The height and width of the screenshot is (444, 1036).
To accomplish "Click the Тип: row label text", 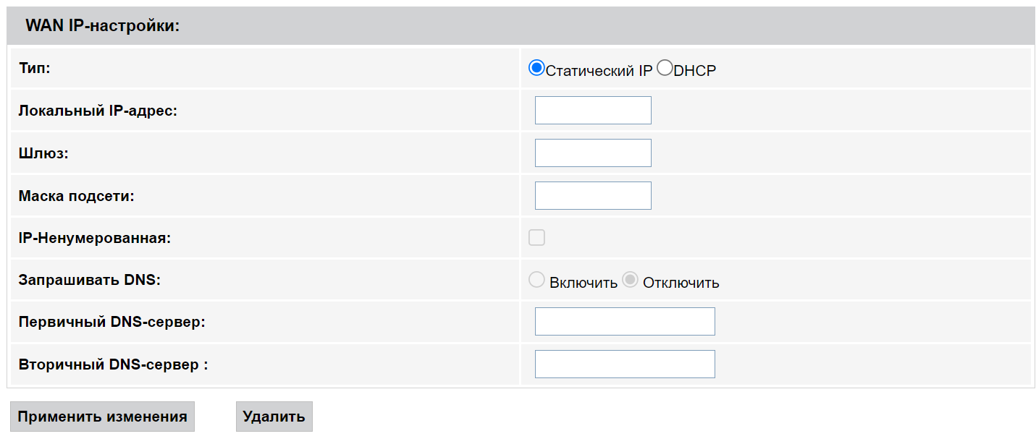I will pyautogui.click(x=34, y=68).
